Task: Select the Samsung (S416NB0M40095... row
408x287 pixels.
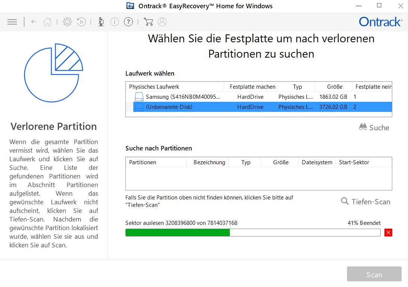Action: click(259, 97)
